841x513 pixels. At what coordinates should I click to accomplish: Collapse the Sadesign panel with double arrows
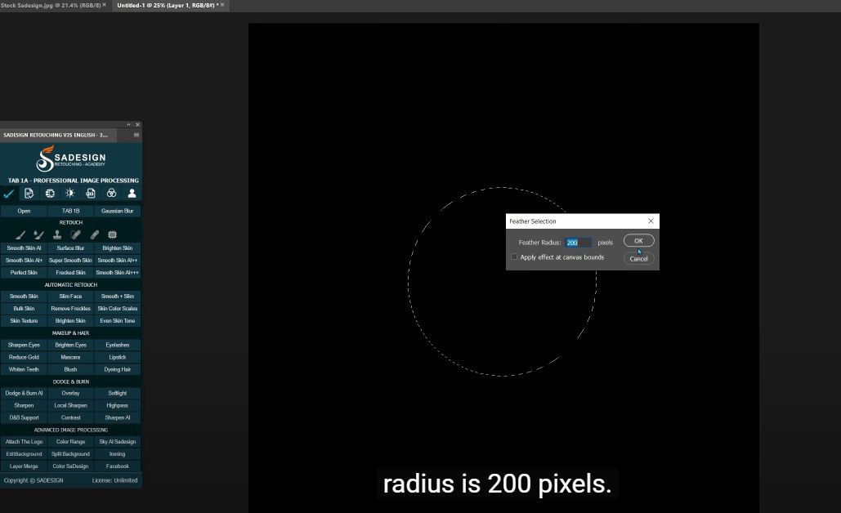pyautogui.click(x=128, y=125)
